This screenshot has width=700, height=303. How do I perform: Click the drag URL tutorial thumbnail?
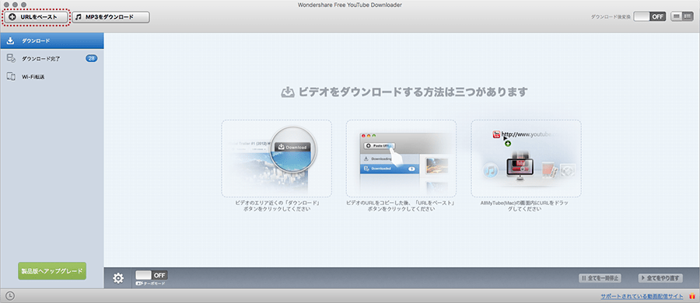point(526,158)
